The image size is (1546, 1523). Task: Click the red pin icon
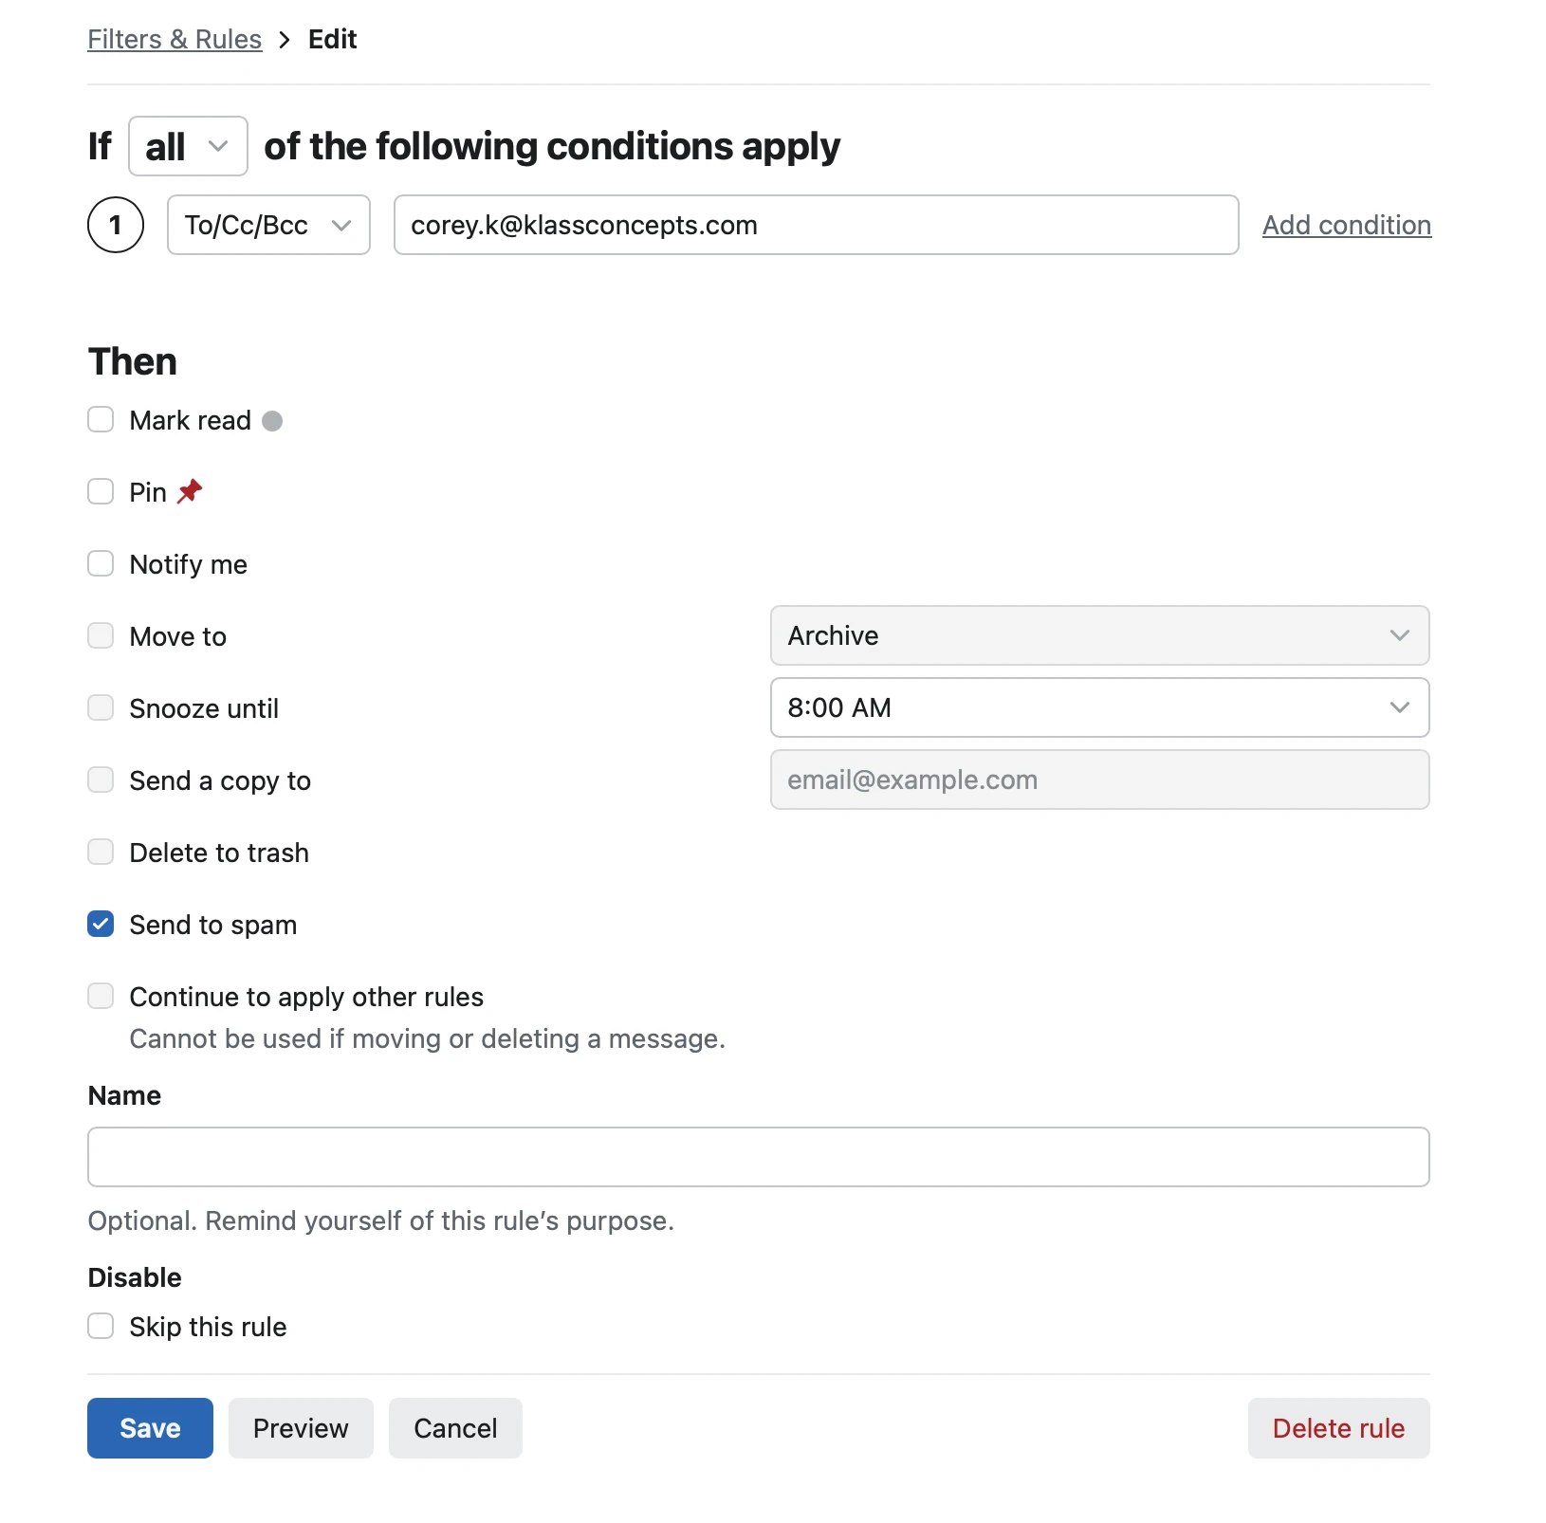click(x=190, y=491)
